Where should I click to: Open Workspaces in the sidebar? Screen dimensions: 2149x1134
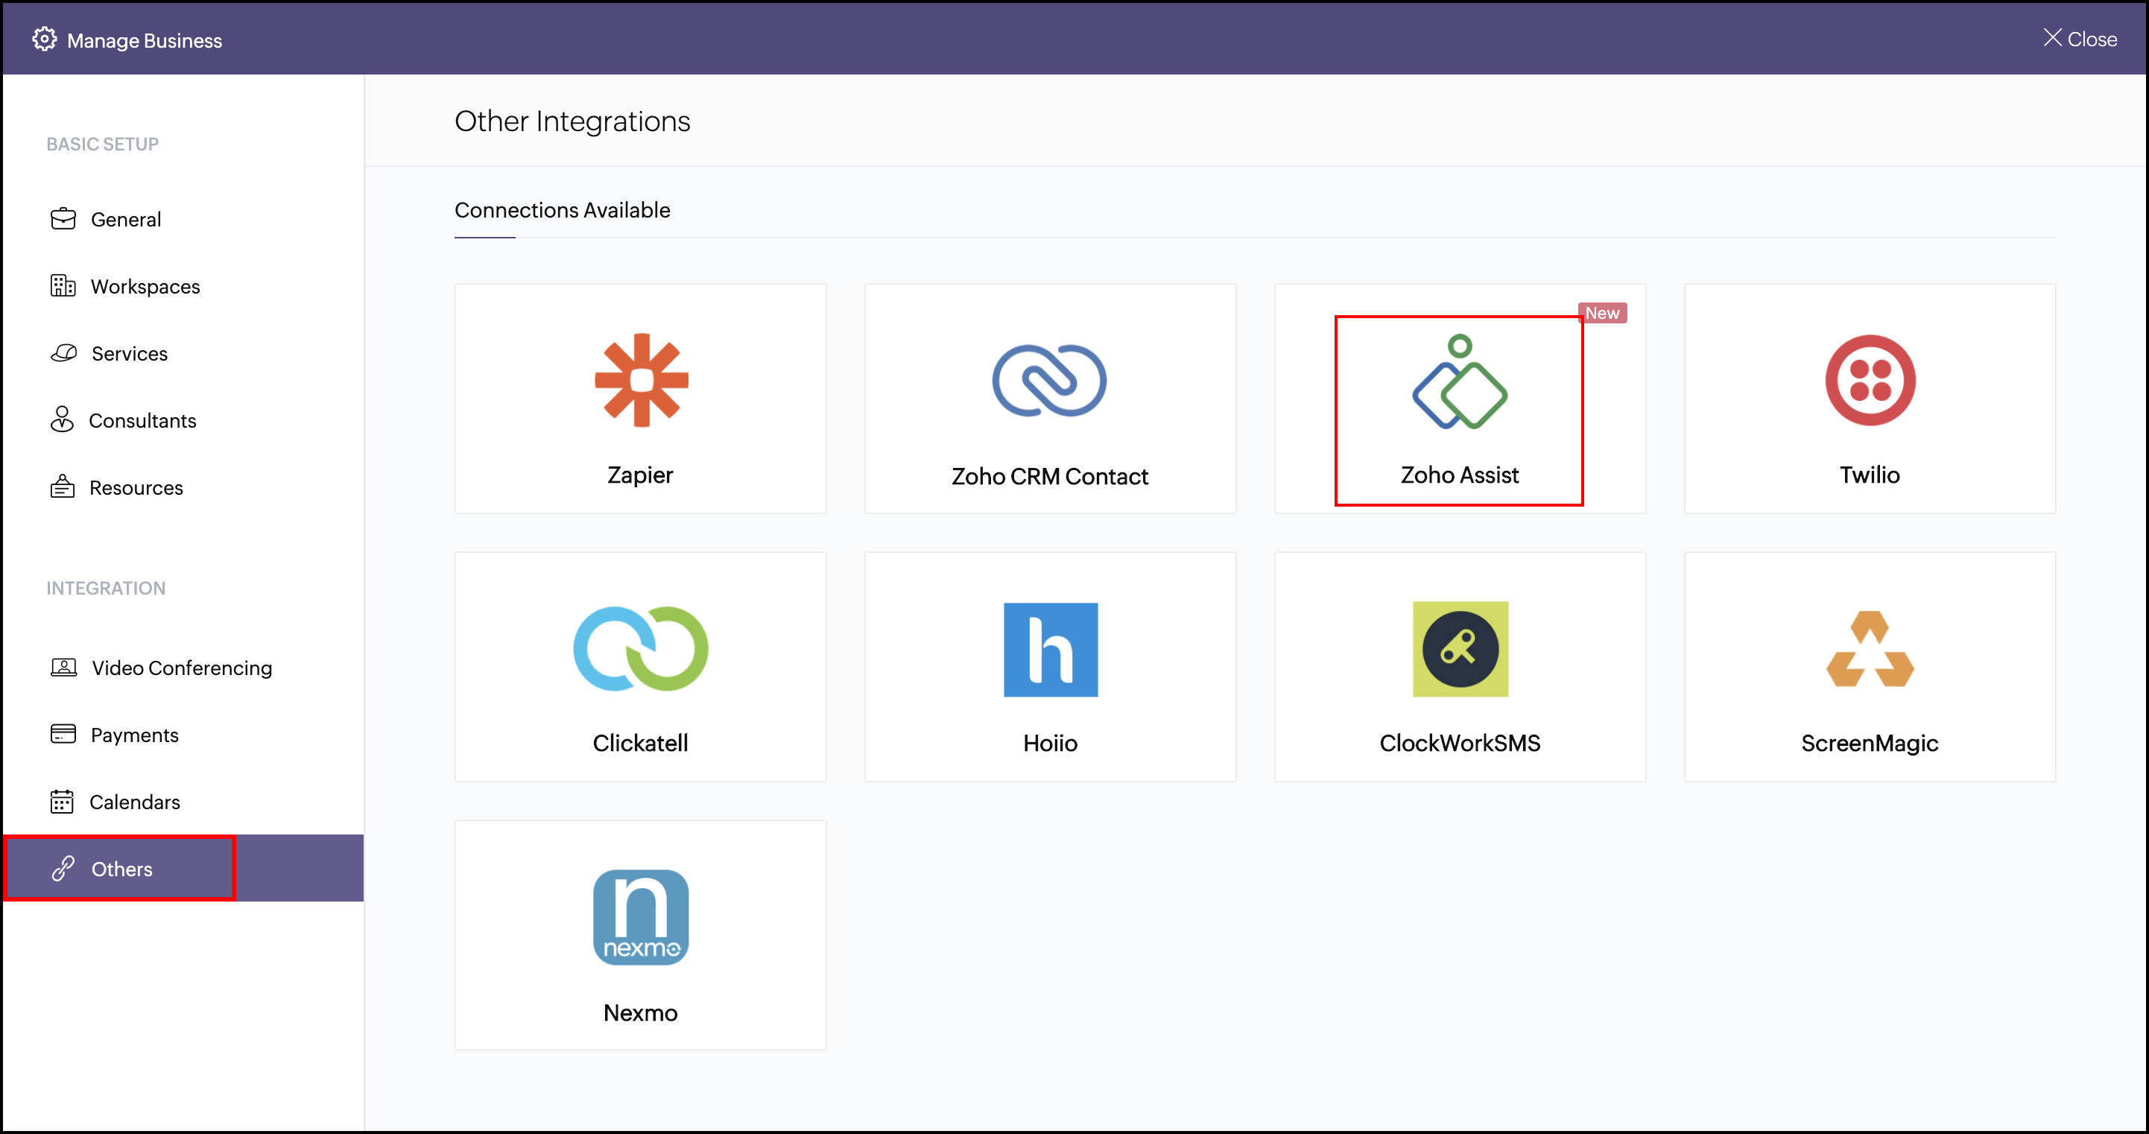pyautogui.click(x=145, y=286)
